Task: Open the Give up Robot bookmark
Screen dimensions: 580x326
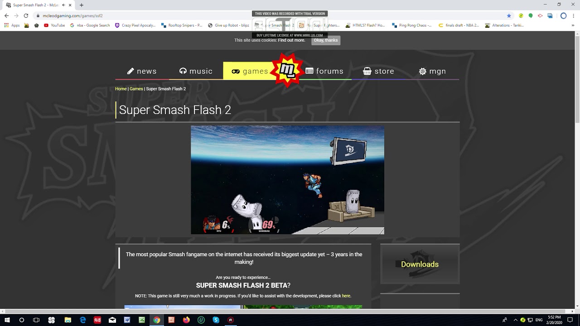Action: [x=228, y=25]
